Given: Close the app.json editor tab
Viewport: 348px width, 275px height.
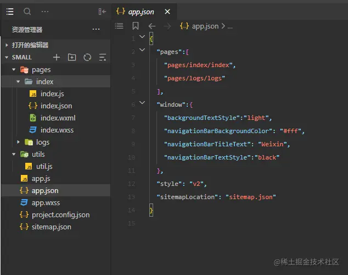Looking at the screenshot, I should (167, 12).
